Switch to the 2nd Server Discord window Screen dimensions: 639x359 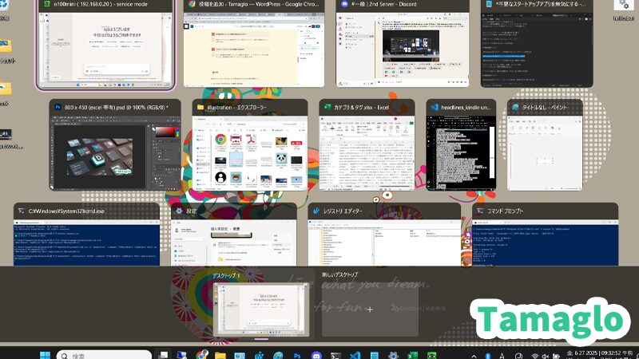coord(403,43)
